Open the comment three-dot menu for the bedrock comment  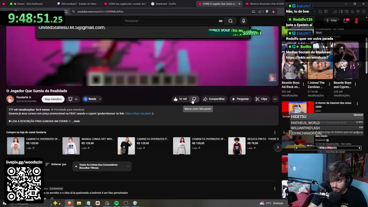point(275,188)
